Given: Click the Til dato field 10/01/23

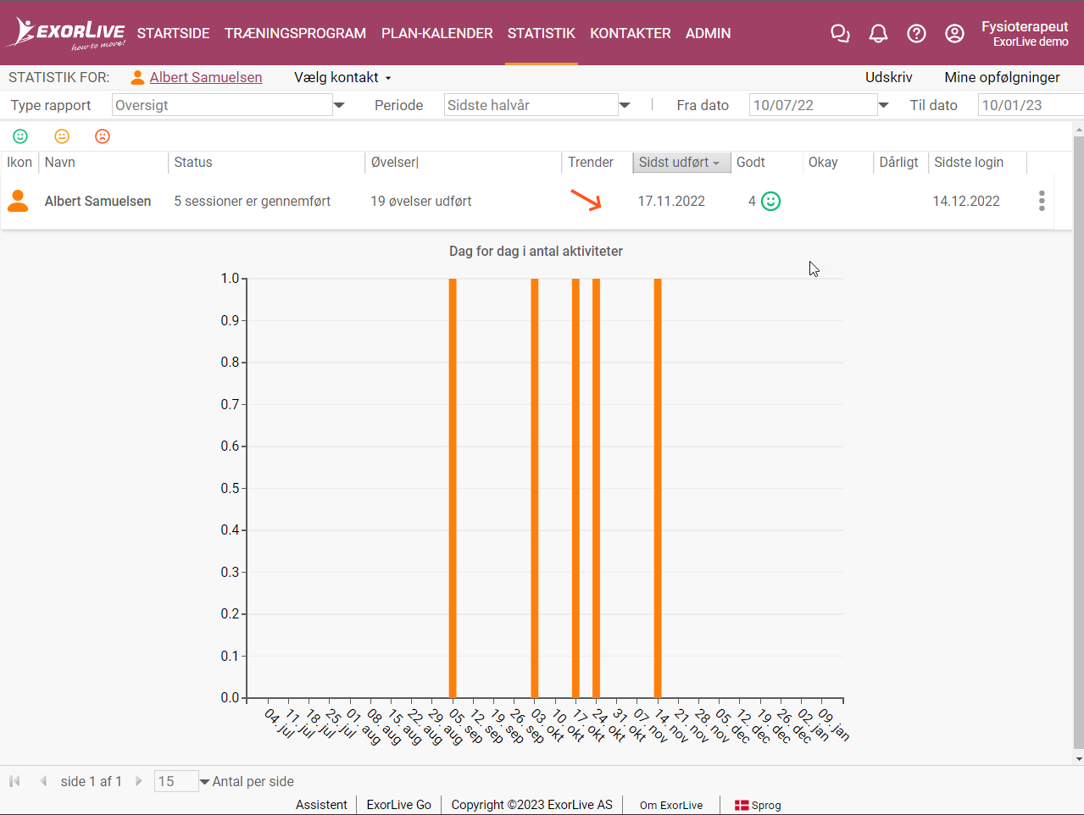Looking at the screenshot, I should coord(1031,105).
